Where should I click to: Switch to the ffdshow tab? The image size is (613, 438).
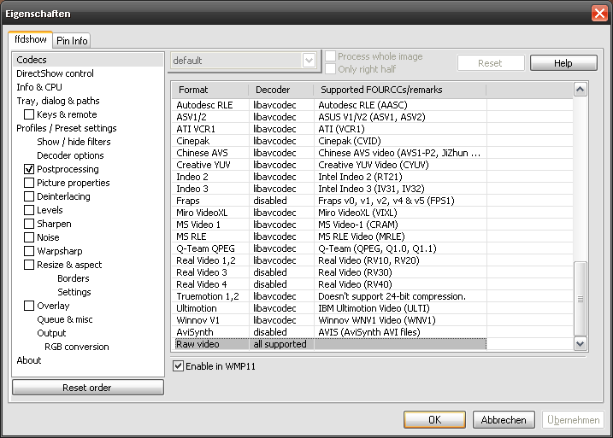click(30, 40)
